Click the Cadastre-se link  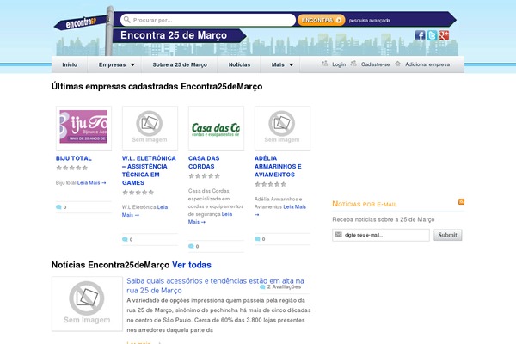pyautogui.click(x=375, y=64)
